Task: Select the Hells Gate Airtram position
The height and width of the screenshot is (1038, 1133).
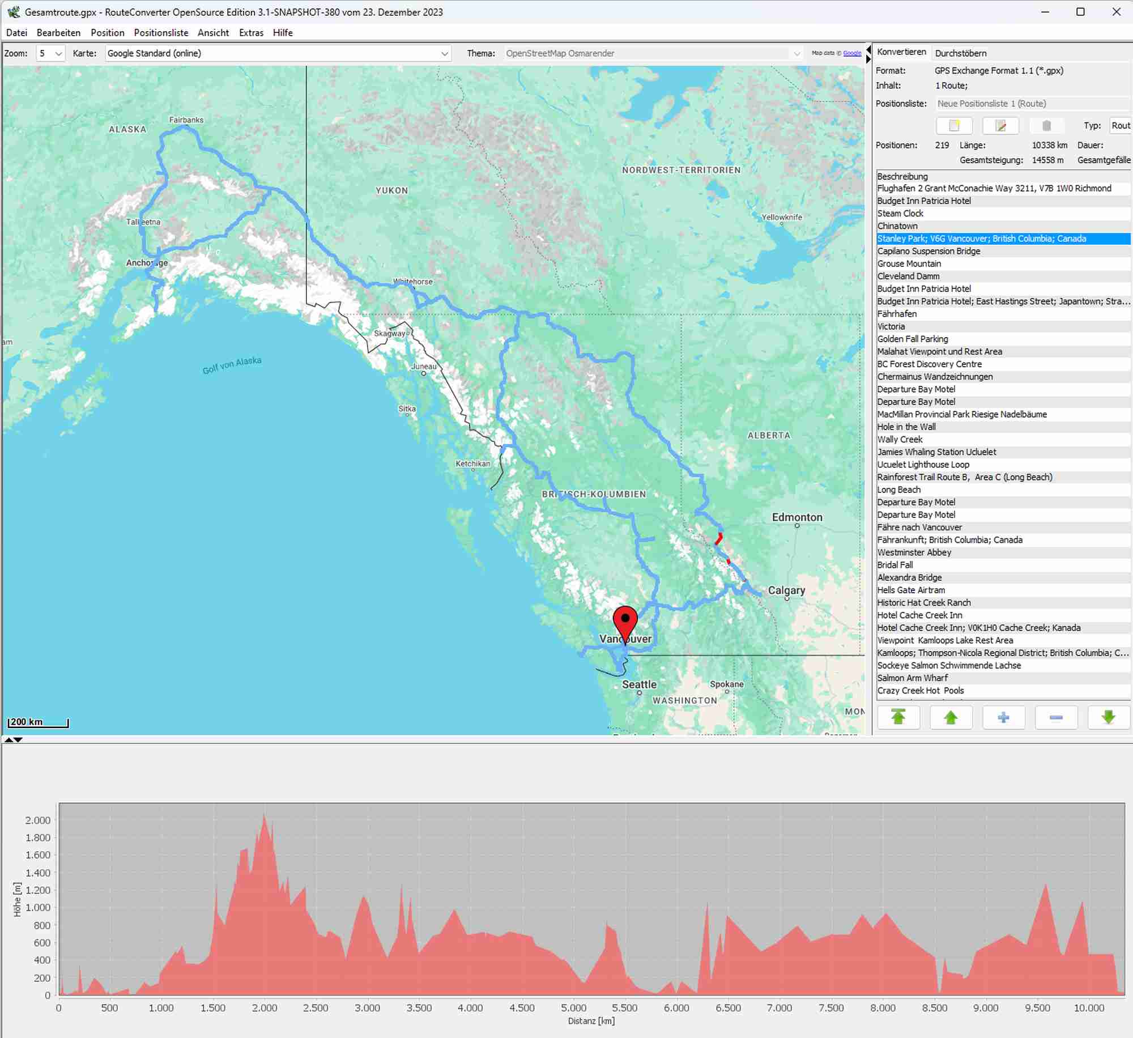Action: pyautogui.click(x=910, y=590)
